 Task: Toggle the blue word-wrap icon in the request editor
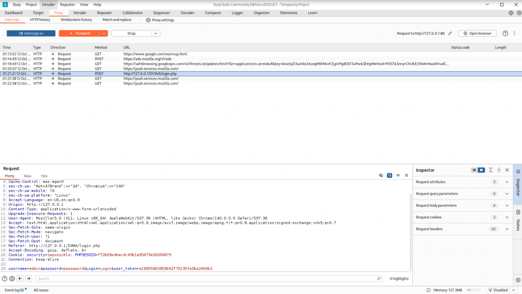[x=389, y=175]
